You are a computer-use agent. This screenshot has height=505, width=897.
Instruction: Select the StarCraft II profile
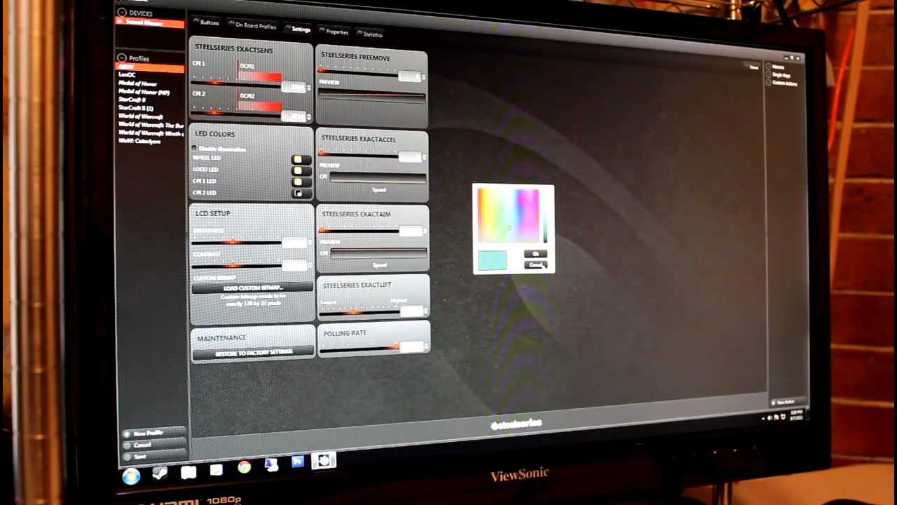[132, 100]
